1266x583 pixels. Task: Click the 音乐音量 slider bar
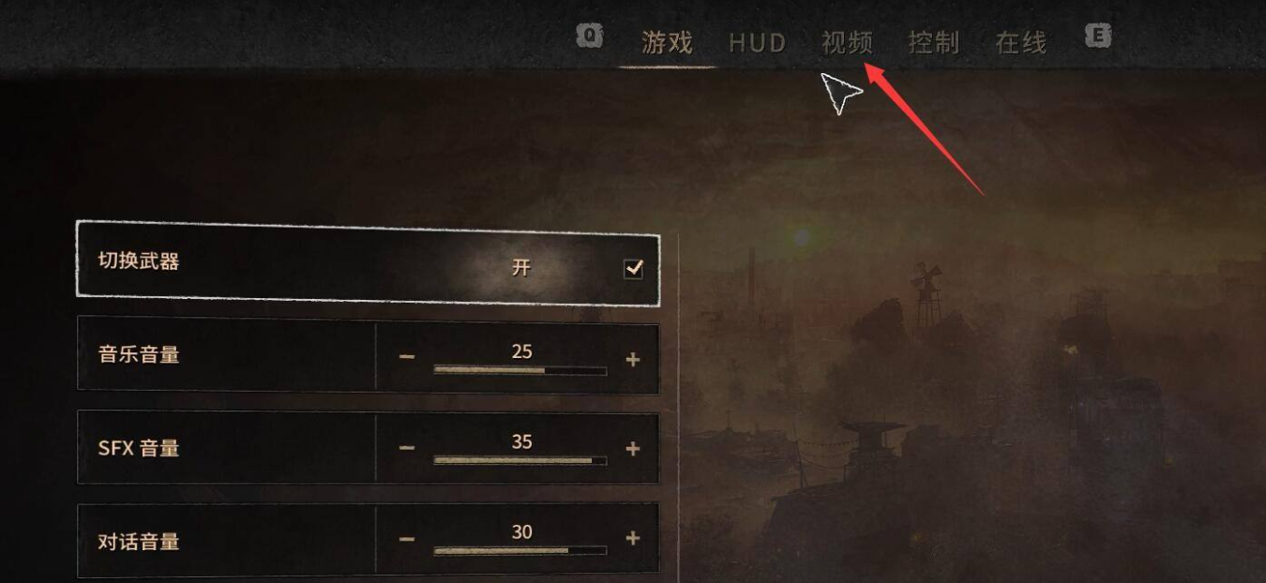point(520,370)
